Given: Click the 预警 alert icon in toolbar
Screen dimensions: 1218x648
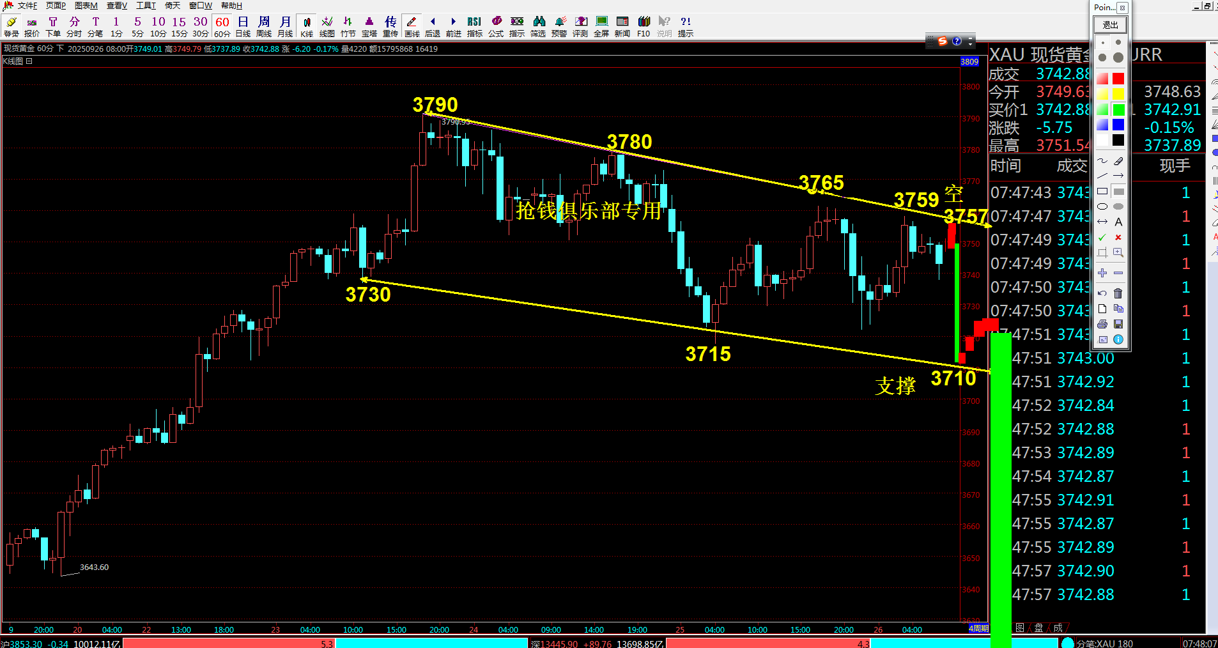Looking at the screenshot, I should (559, 26).
